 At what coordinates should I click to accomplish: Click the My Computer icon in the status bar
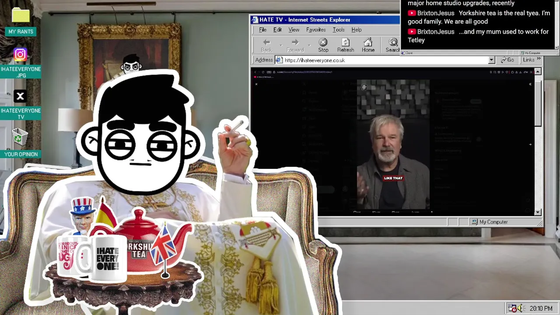pyautogui.click(x=474, y=222)
